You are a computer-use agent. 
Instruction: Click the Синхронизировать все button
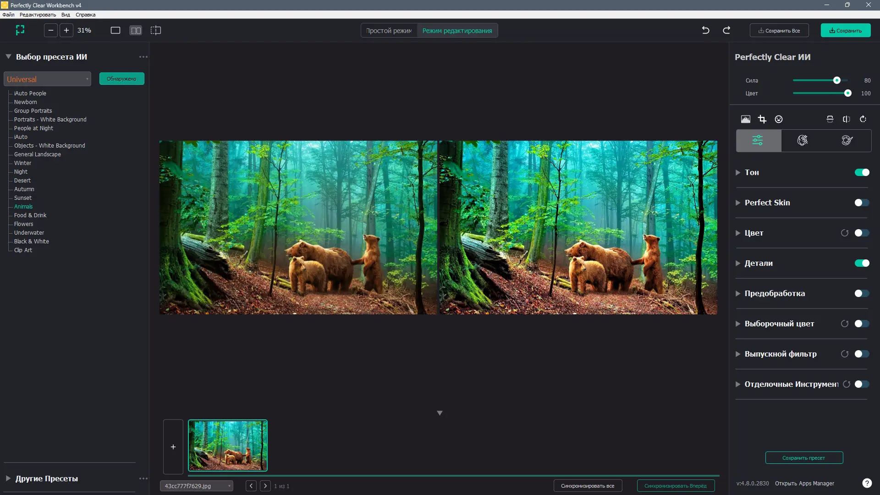588,485
